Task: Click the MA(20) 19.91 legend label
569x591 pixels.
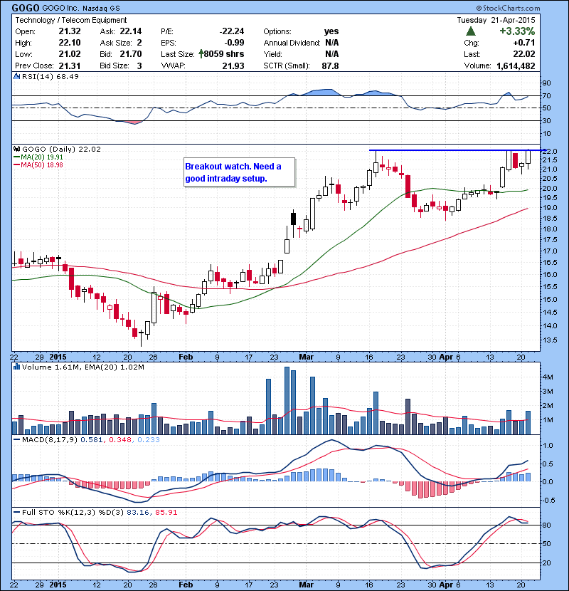Action: tap(42, 157)
